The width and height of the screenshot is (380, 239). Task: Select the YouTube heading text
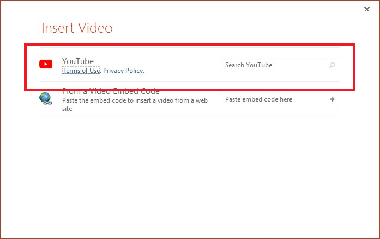tap(78, 61)
